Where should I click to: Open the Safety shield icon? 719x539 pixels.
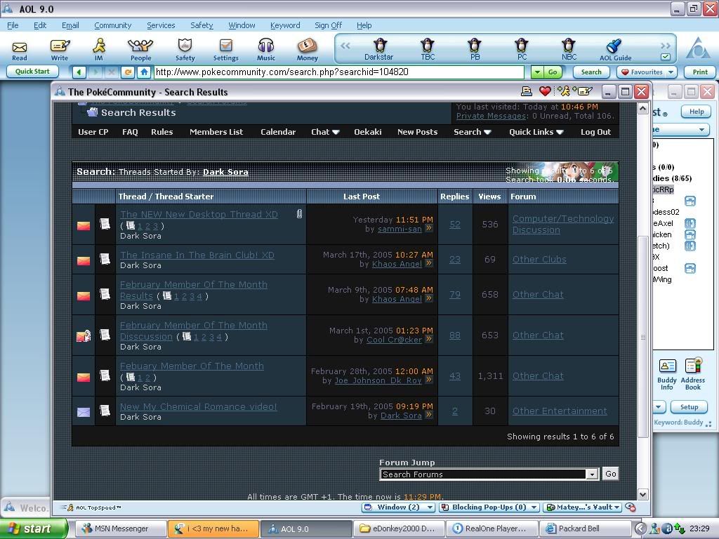(x=185, y=50)
